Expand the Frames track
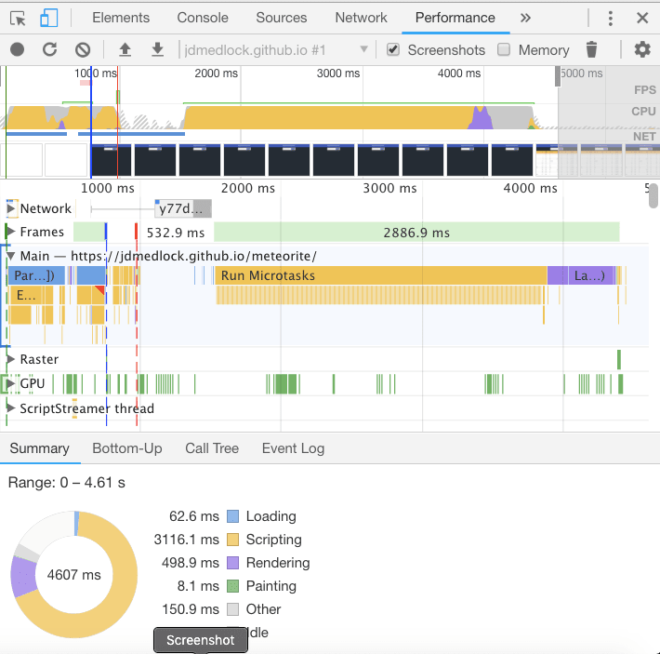The image size is (660, 654). pos(11,232)
